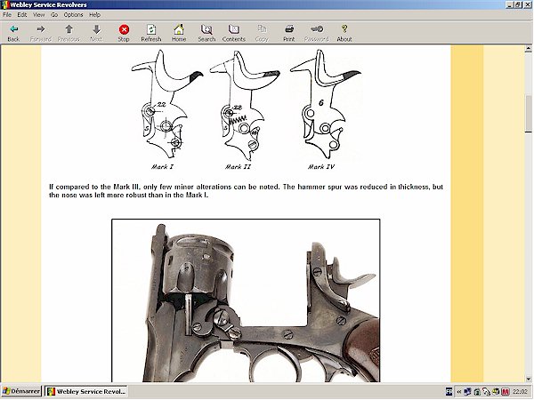Show the Contents listing

233,33
